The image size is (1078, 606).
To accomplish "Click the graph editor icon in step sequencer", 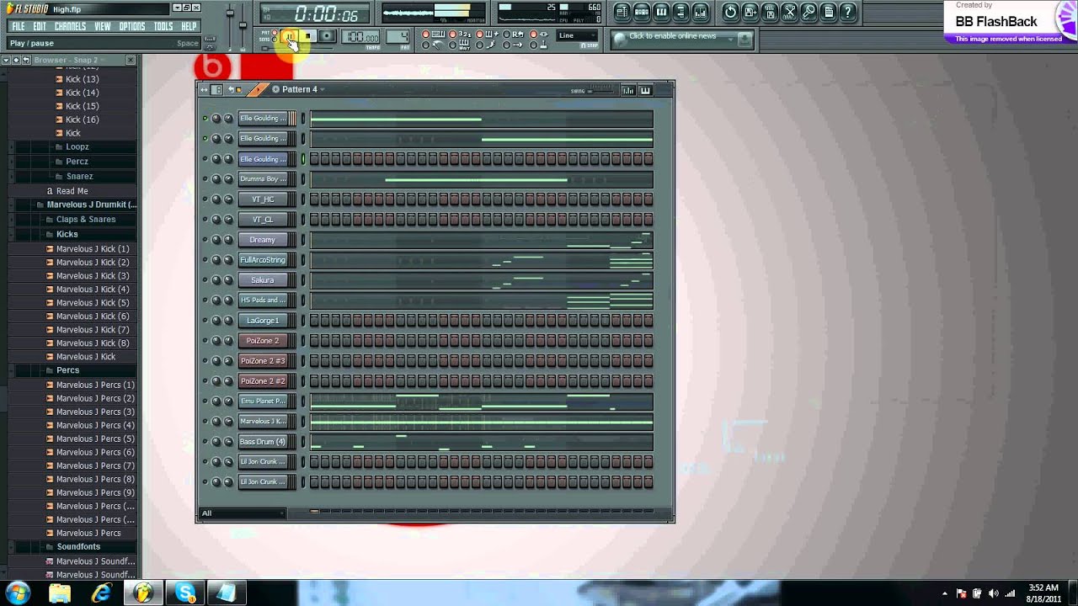I will (x=627, y=90).
